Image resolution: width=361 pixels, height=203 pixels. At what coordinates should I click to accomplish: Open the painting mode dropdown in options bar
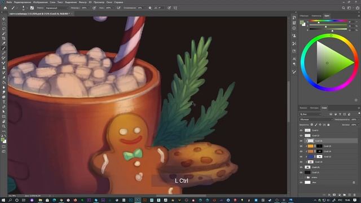point(56,8)
